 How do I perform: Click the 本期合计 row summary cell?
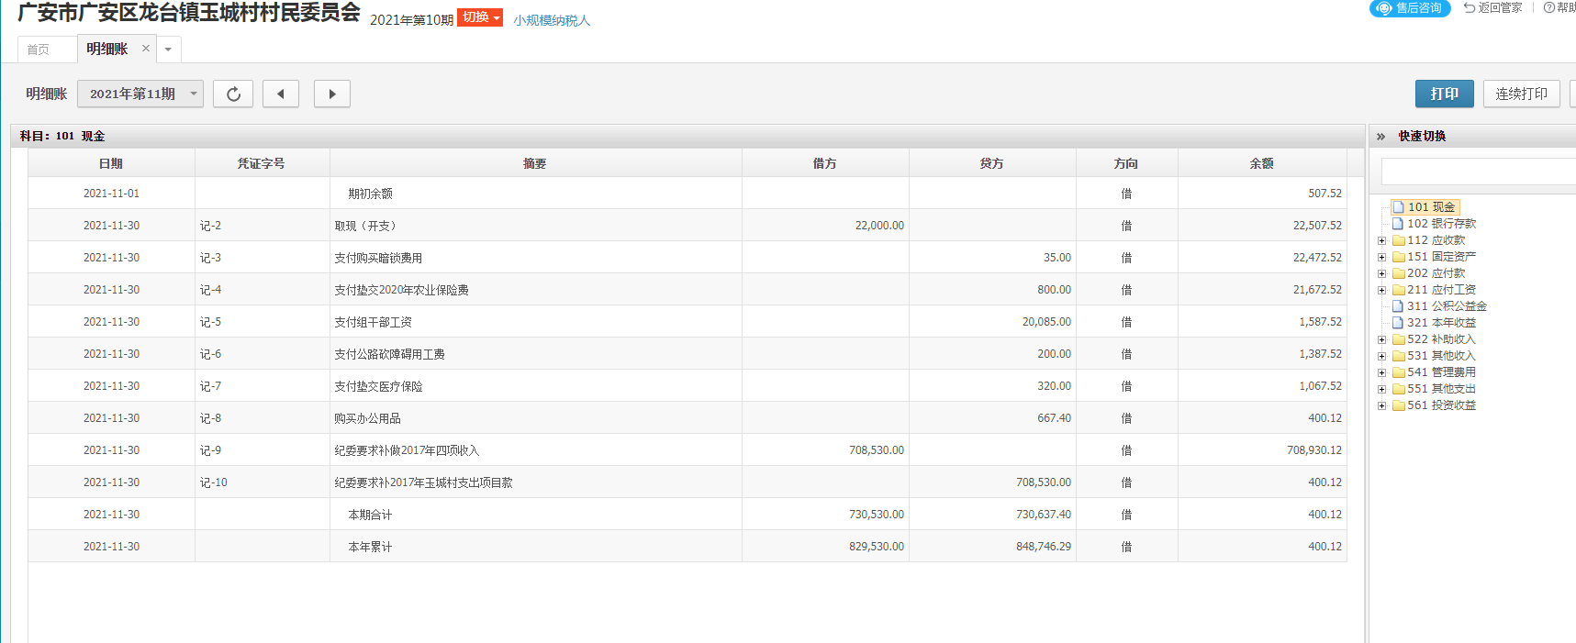click(x=535, y=515)
